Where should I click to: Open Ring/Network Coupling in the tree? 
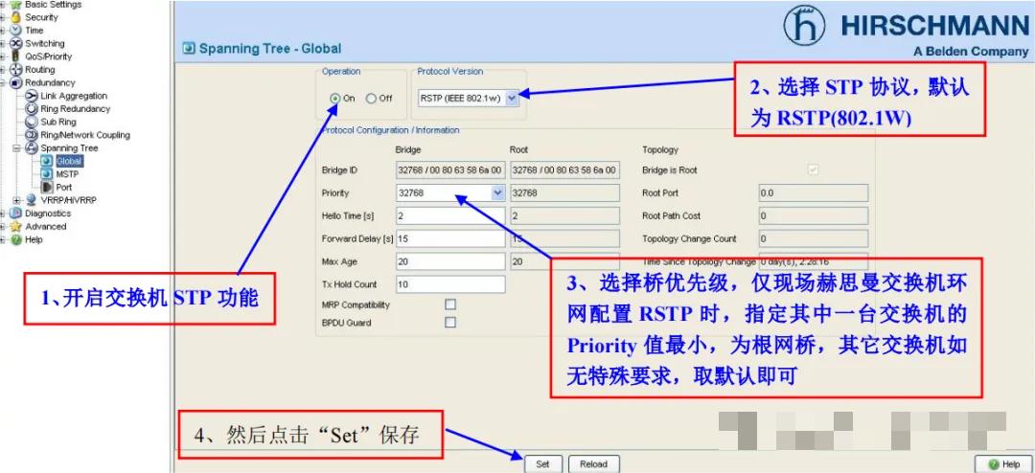click(x=85, y=135)
